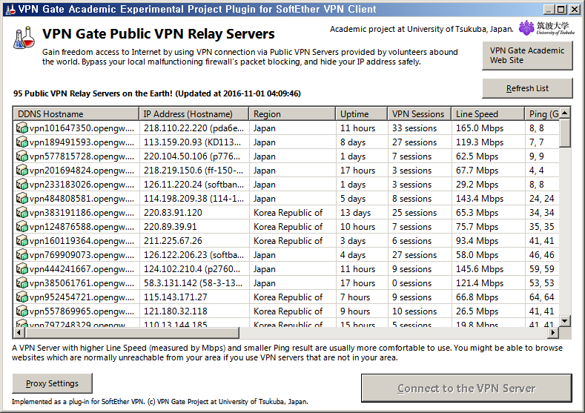The image size is (585, 413).
Task: Click server icon for vpn484808581 row
Action: (22, 199)
